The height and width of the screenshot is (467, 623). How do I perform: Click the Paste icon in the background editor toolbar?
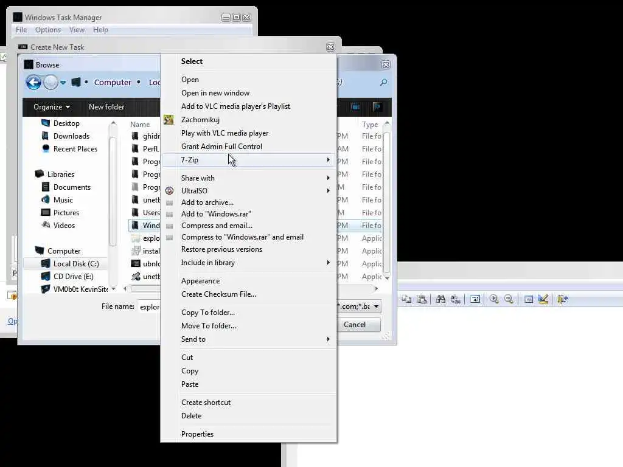[x=422, y=299]
